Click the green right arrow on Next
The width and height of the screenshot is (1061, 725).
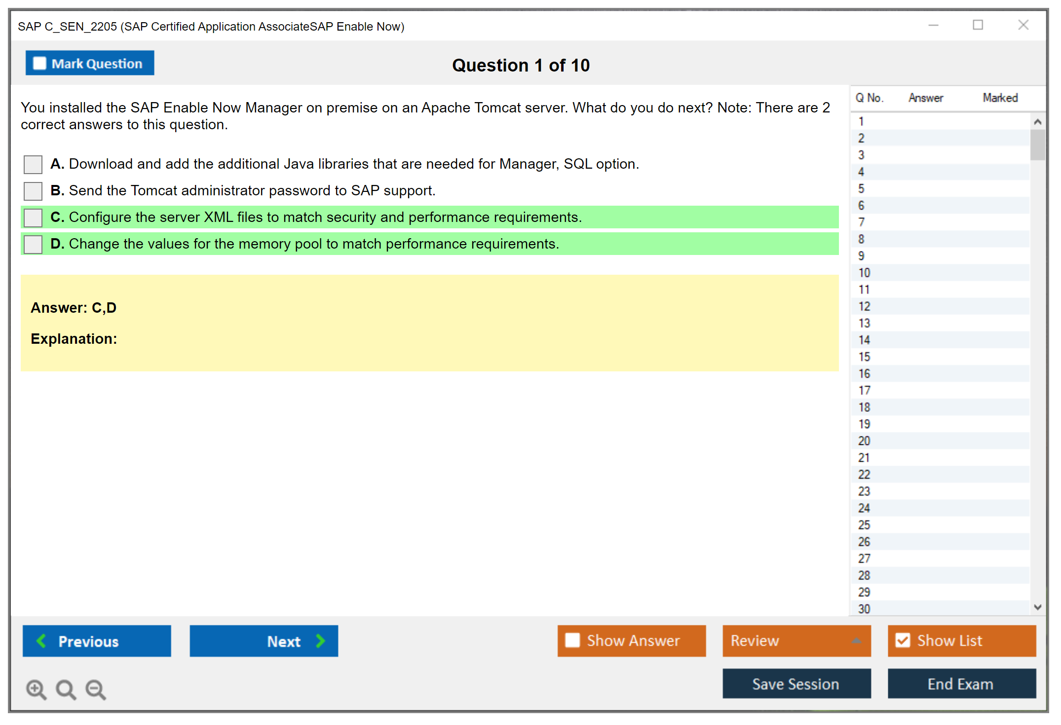(x=321, y=641)
